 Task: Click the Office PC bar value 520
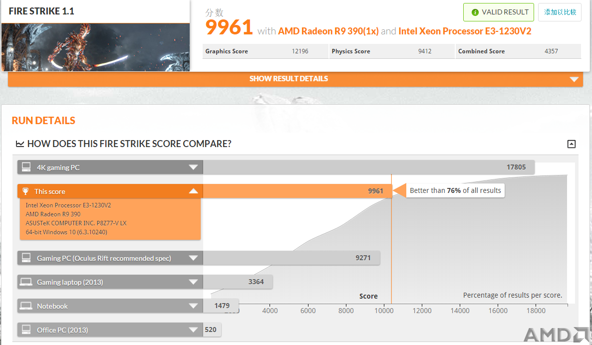(x=210, y=330)
